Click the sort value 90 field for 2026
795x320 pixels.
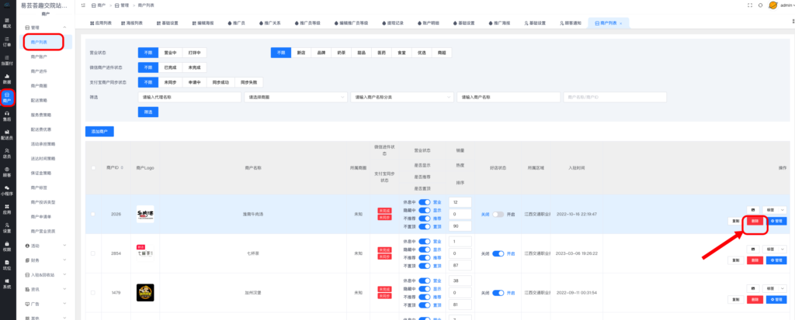pyautogui.click(x=460, y=225)
